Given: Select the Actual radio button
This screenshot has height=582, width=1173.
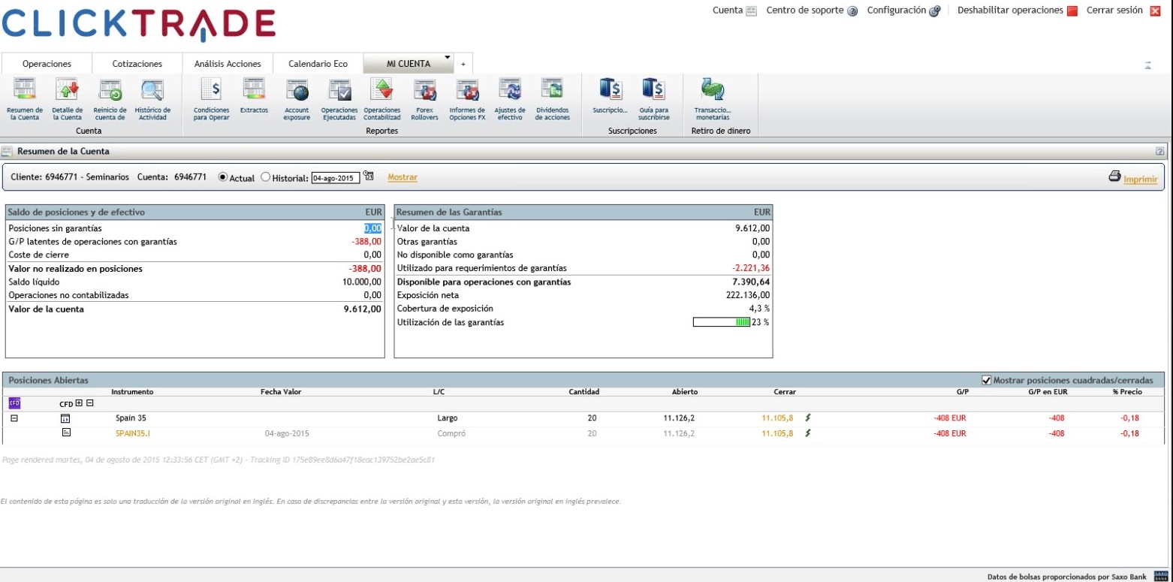Looking at the screenshot, I should (222, 177).
